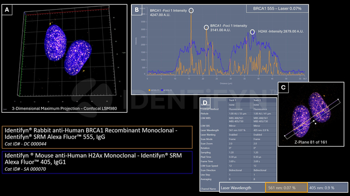
Task: Click the orange-highlighted "561 nm: 0.07 %" callout
Action: pyautogui.click(x=286, y=187)
